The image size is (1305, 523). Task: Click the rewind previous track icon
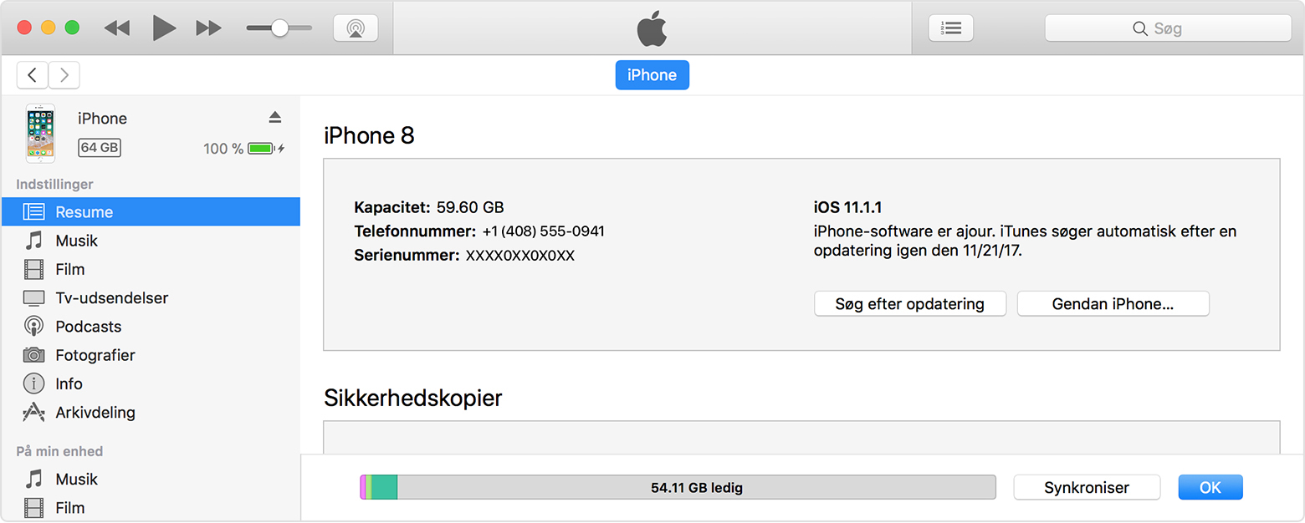[x=117, y=28]
